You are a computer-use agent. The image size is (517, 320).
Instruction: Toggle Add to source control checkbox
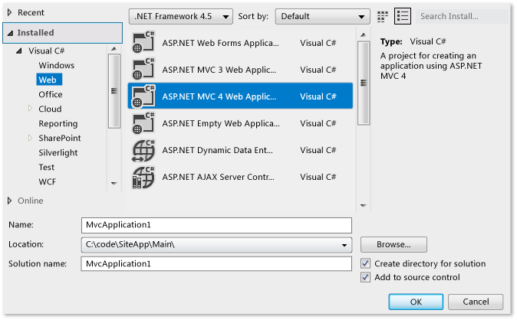365,277
